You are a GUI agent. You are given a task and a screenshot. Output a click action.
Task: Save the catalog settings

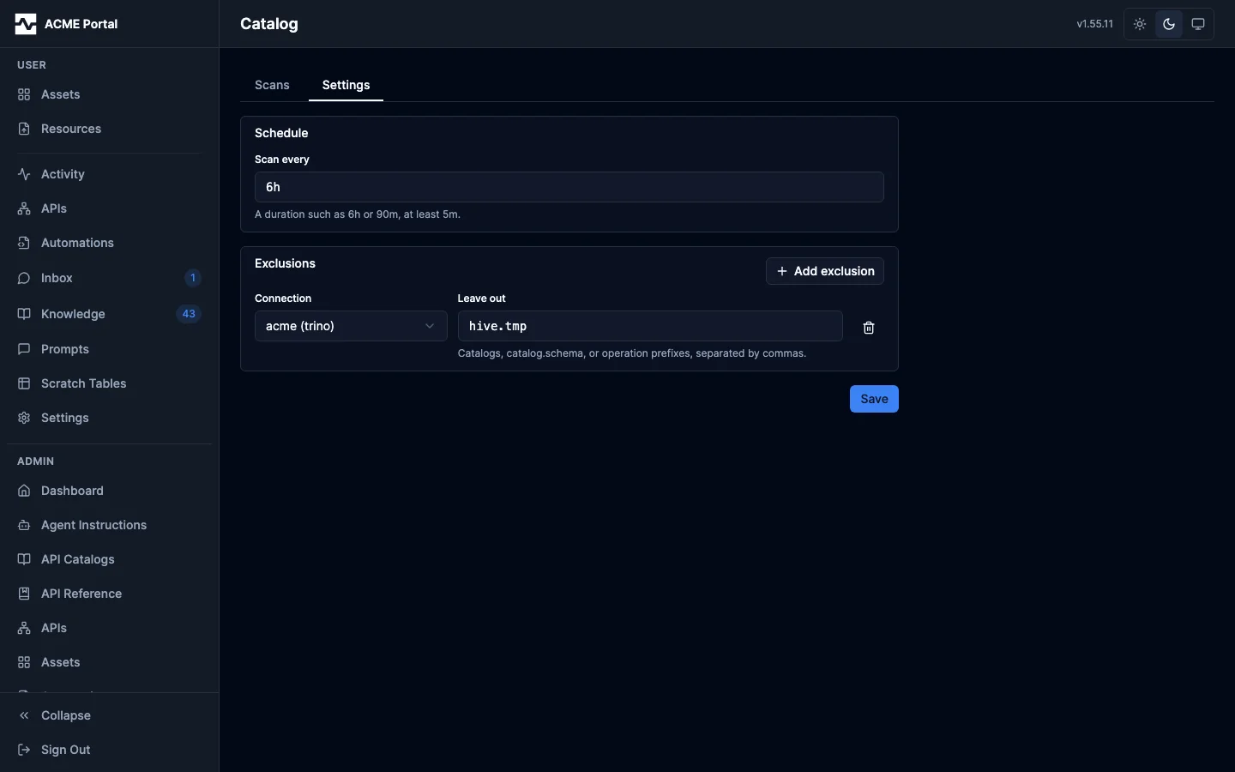point(874,399)
